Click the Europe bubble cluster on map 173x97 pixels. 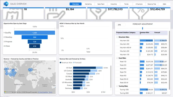30,70
